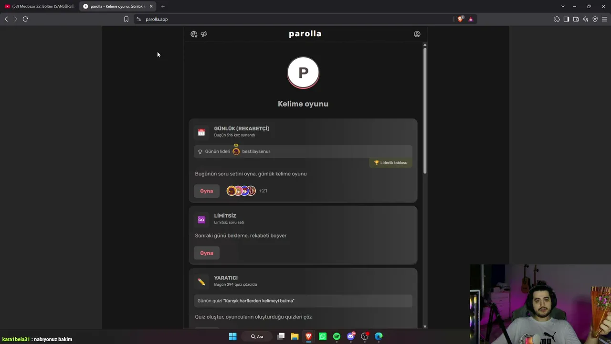Click the "YARATICI" card title

point(226,278)
